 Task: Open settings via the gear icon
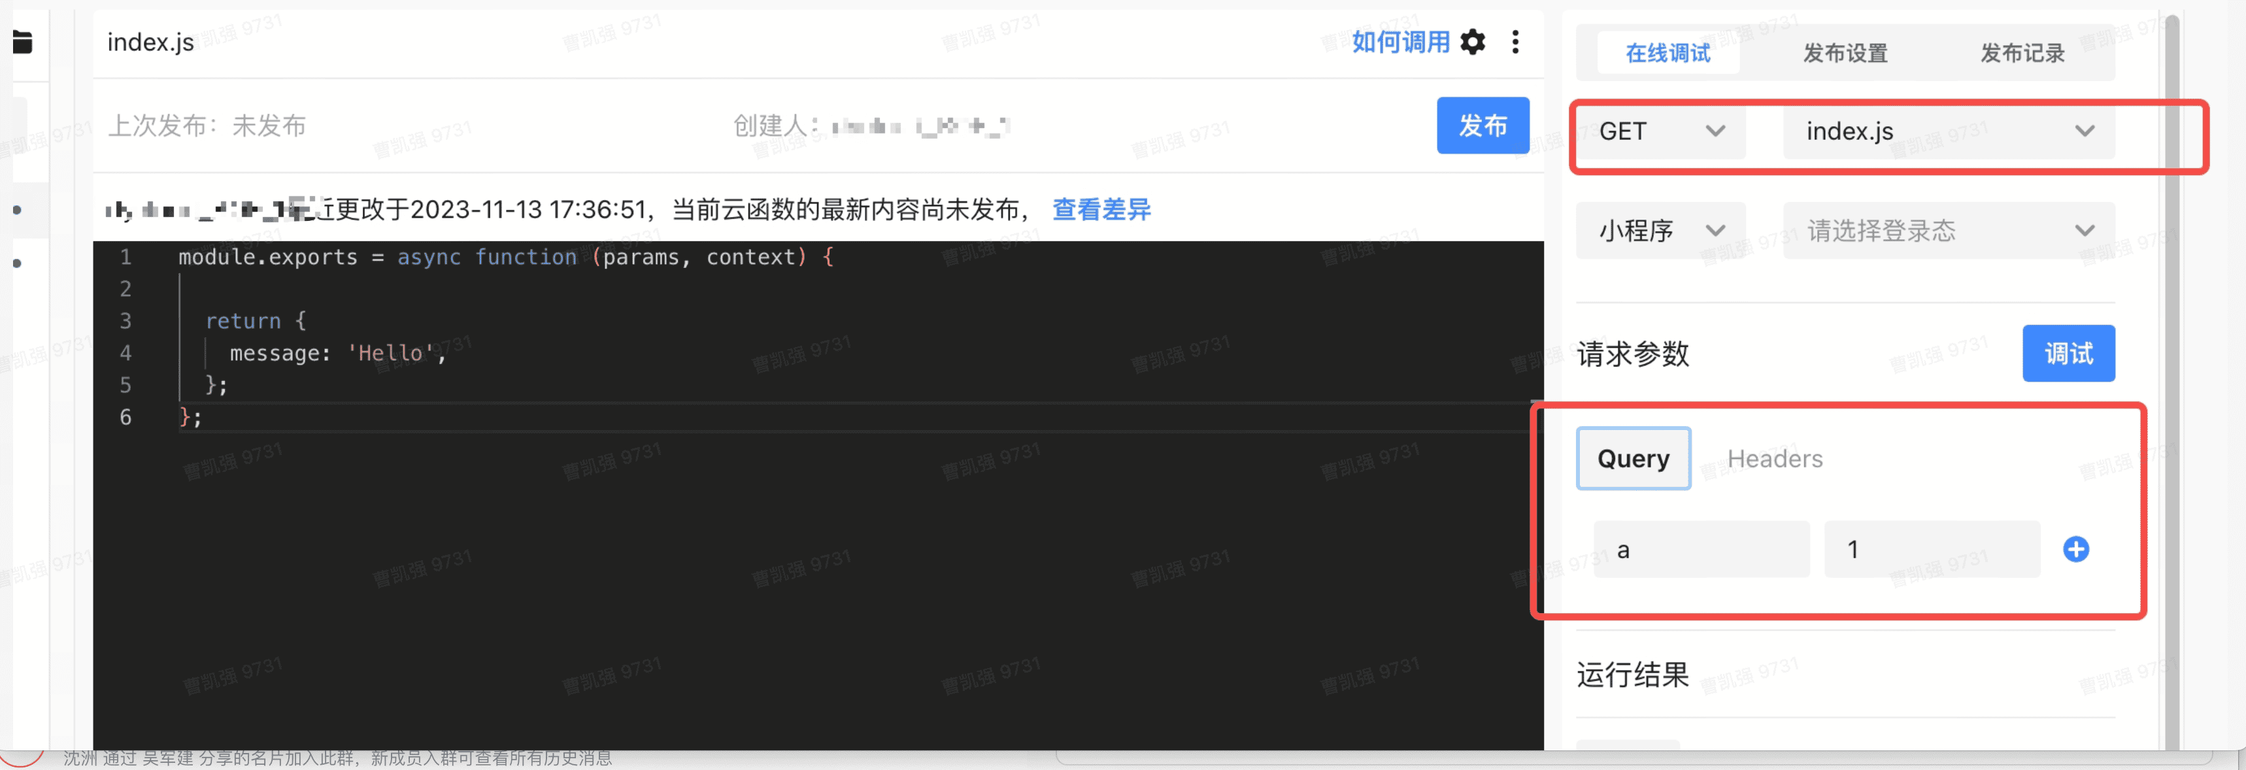coord(1473,42)
